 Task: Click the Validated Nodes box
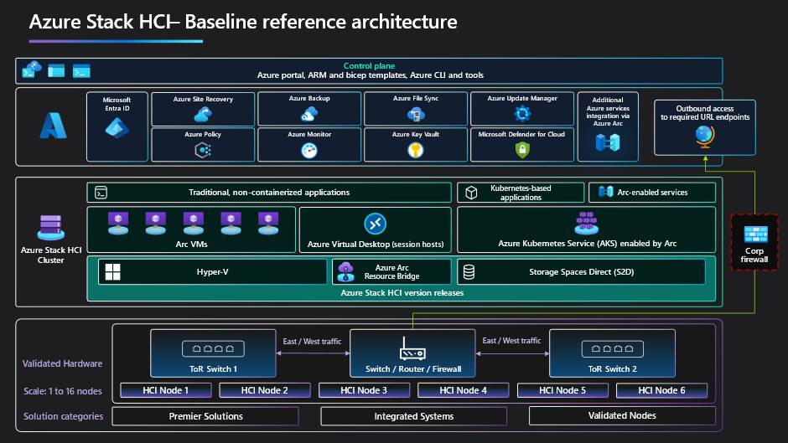(622, 415)
